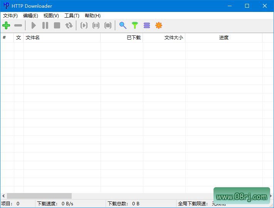Maximize the HTTP Downloader window

(247, 6)
